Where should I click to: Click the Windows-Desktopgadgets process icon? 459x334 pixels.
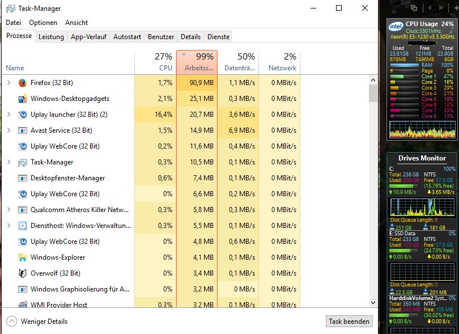pyautogui.click(x=23, y=99)
